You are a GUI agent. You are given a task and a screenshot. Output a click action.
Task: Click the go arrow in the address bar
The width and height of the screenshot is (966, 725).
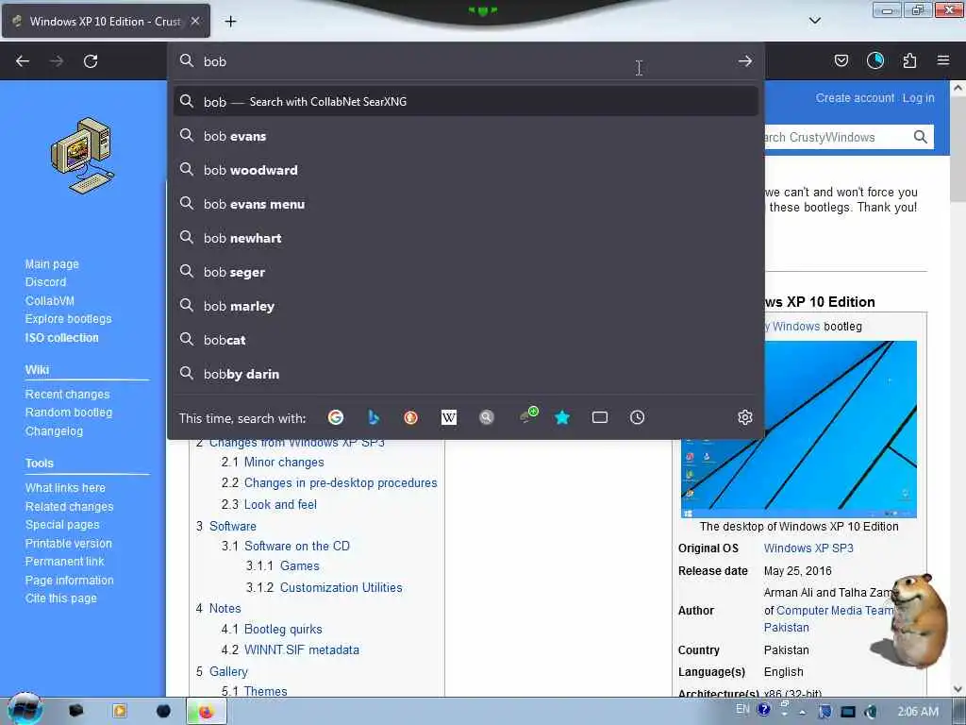(x=745, y=61)
